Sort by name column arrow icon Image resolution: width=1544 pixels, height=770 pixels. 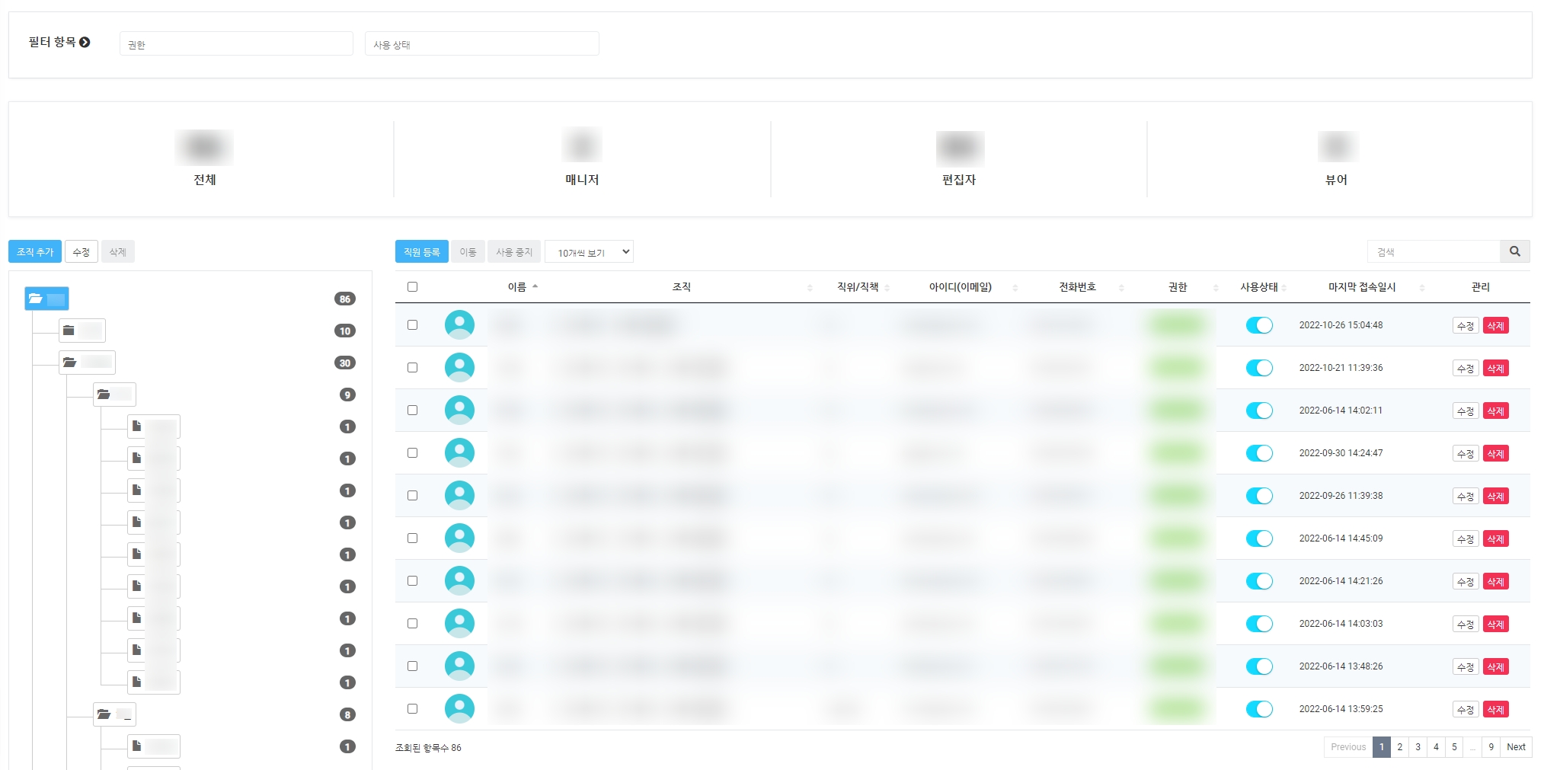(x=535, y=286)
